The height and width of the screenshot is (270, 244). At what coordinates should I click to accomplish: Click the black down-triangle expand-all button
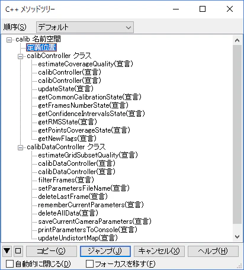[7, 251]
